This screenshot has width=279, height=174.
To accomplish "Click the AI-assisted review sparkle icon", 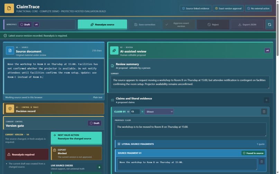I will 114,51.
